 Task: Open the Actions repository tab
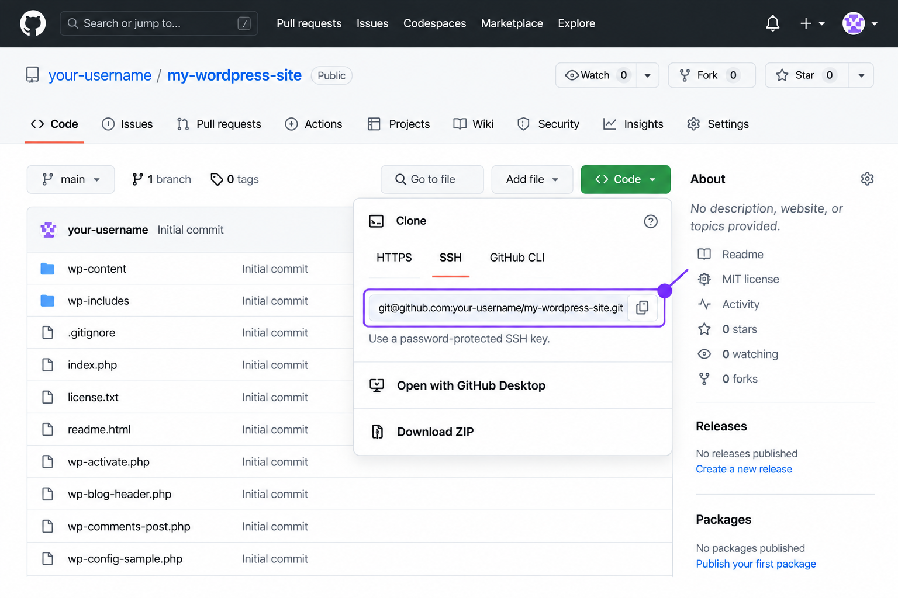(x=313, y=124)
